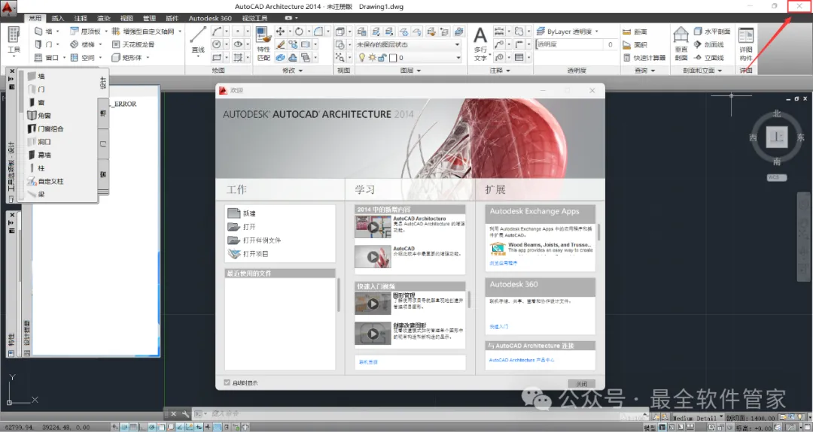The width and height of the screenshot is (813, 432).
Task: Click the 屋顶板 roof slab tool
Action: point(85,32)
